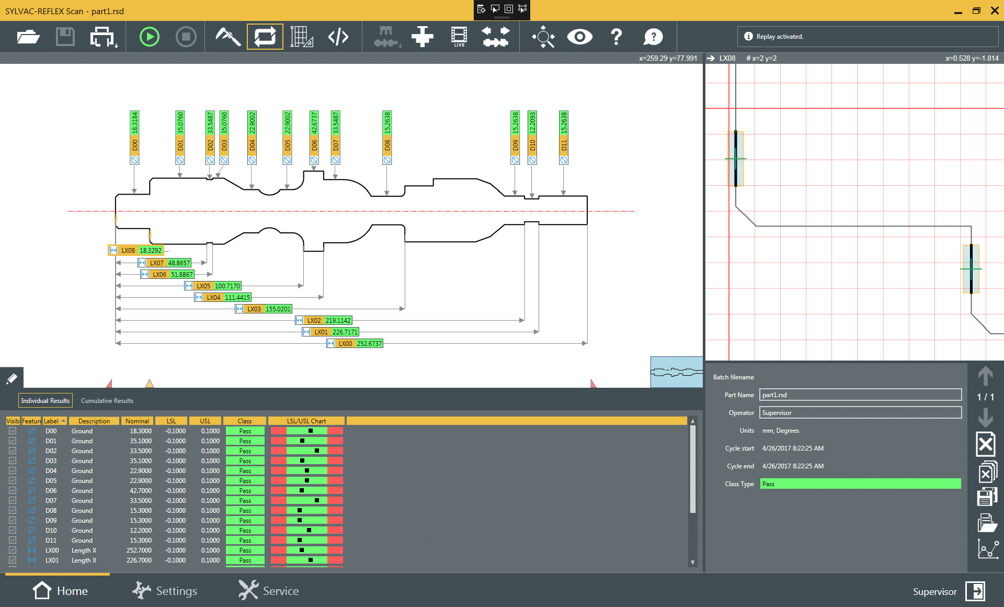Click the Save diskette icon
Viewport: 1004px width, 607px height.
pyautogui.click(x=65, y=37)
